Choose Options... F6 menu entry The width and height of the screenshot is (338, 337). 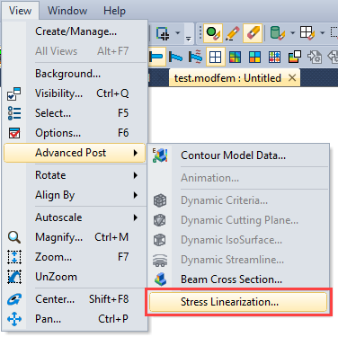pos(75,133)
